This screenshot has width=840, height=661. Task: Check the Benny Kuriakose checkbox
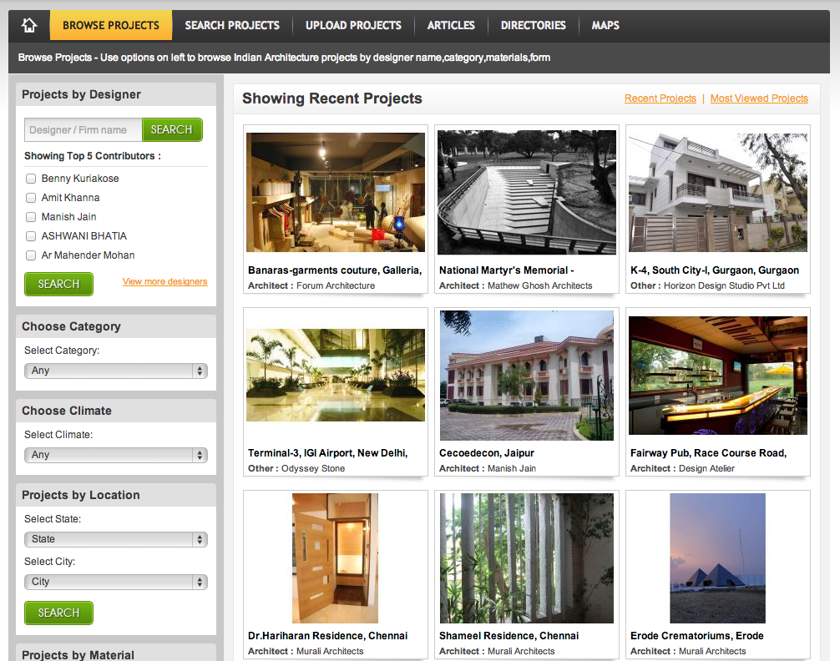[x=31, y=179]
